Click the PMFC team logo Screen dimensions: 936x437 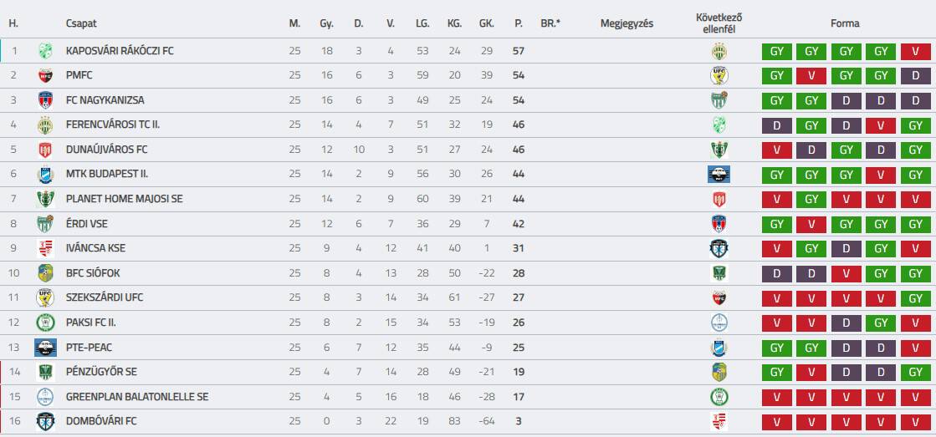(x=45, y=76)
